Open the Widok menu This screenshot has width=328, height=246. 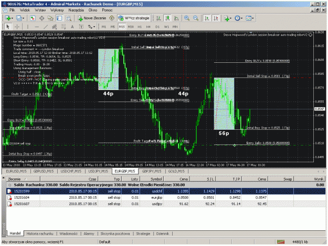pyautogui.click(x=25, y=10)
